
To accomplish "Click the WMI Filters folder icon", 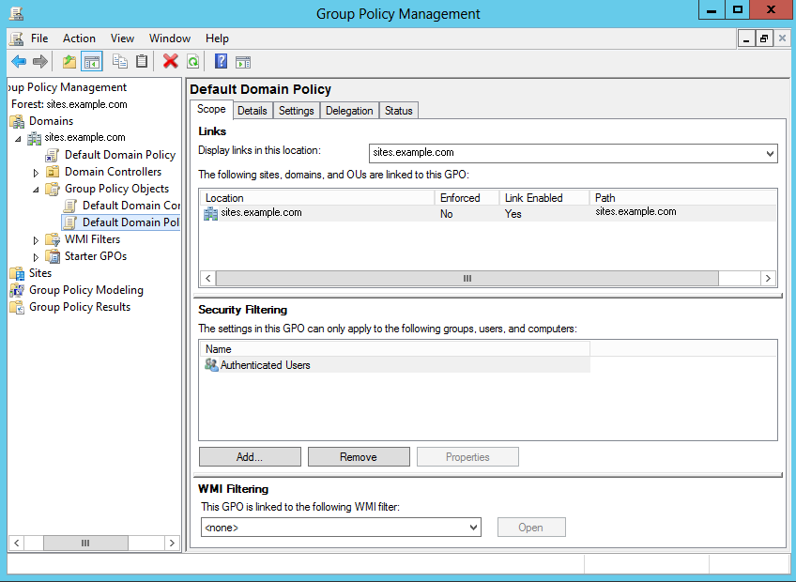I will [53, 239].
